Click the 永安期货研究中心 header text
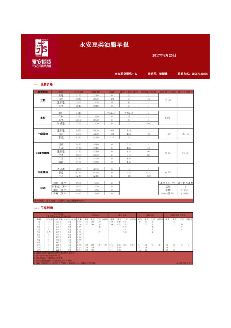The image size is (231, 328). pyautogui.click(x=126, y=74)
